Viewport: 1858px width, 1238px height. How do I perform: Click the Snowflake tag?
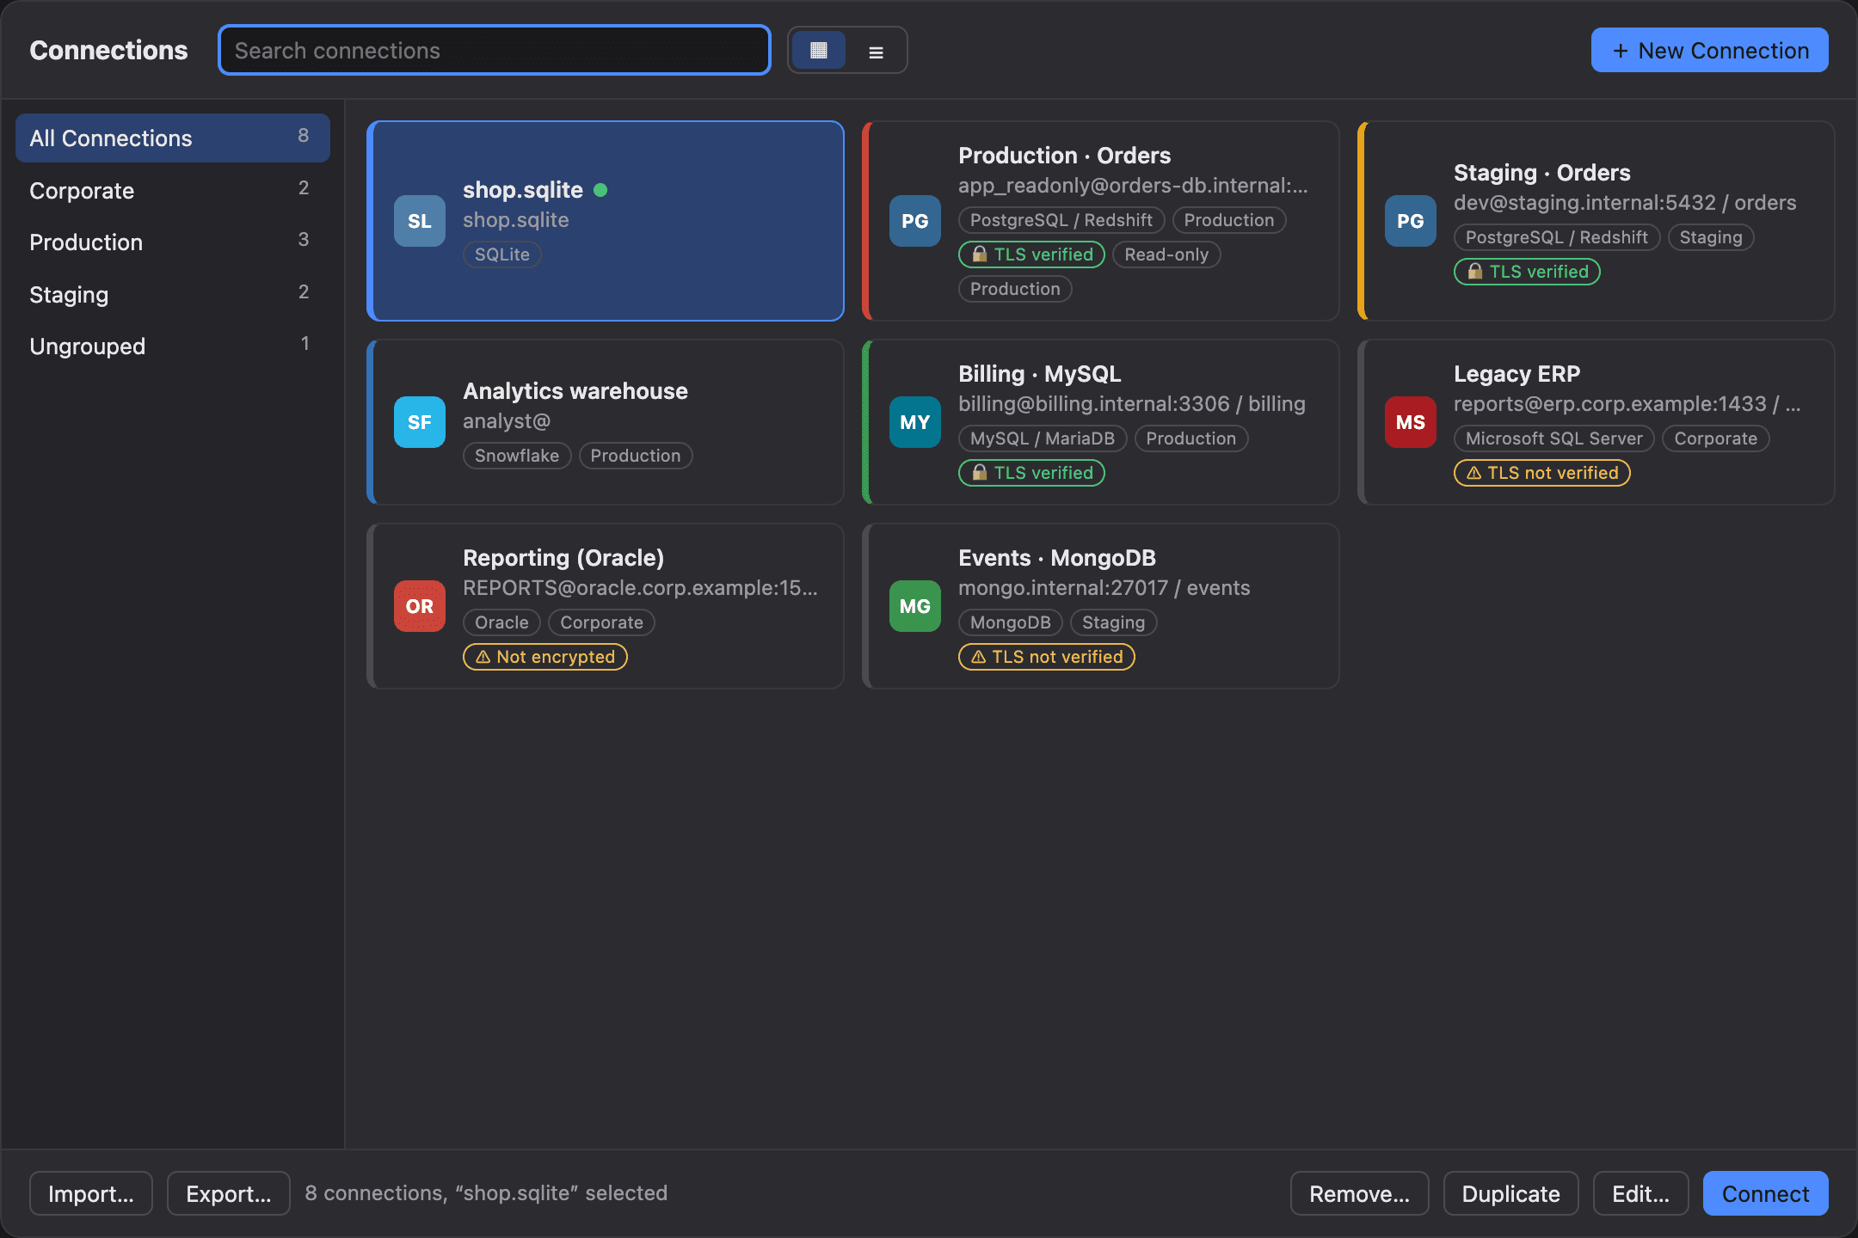517,456
